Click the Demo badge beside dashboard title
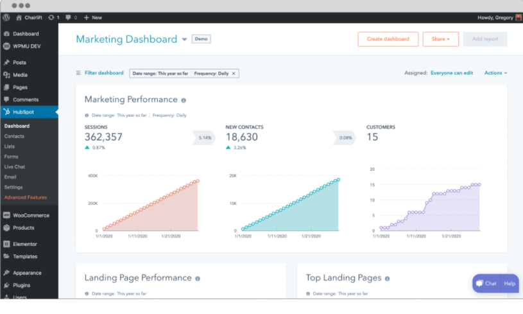Screen dimensions: 523x314 coord(201,39)
